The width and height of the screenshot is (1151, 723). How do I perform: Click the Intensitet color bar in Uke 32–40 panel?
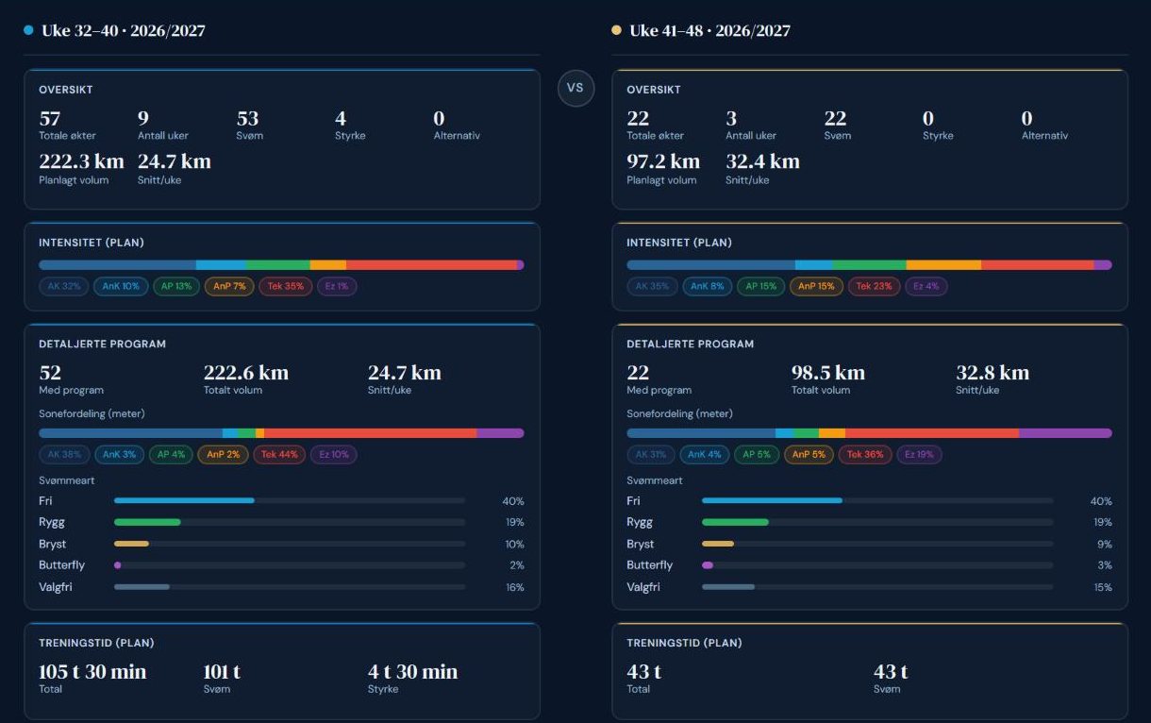coord(281,265)
